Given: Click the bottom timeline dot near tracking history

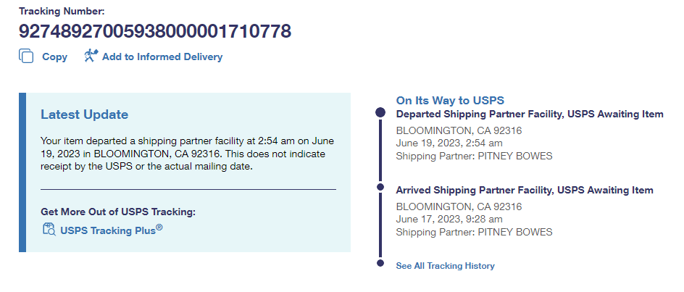Looking at the screenshot, I should pos(380,264).
